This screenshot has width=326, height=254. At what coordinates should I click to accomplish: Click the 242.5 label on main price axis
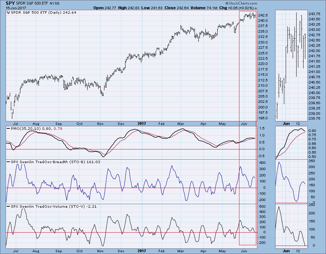click(x=263, y=15)
